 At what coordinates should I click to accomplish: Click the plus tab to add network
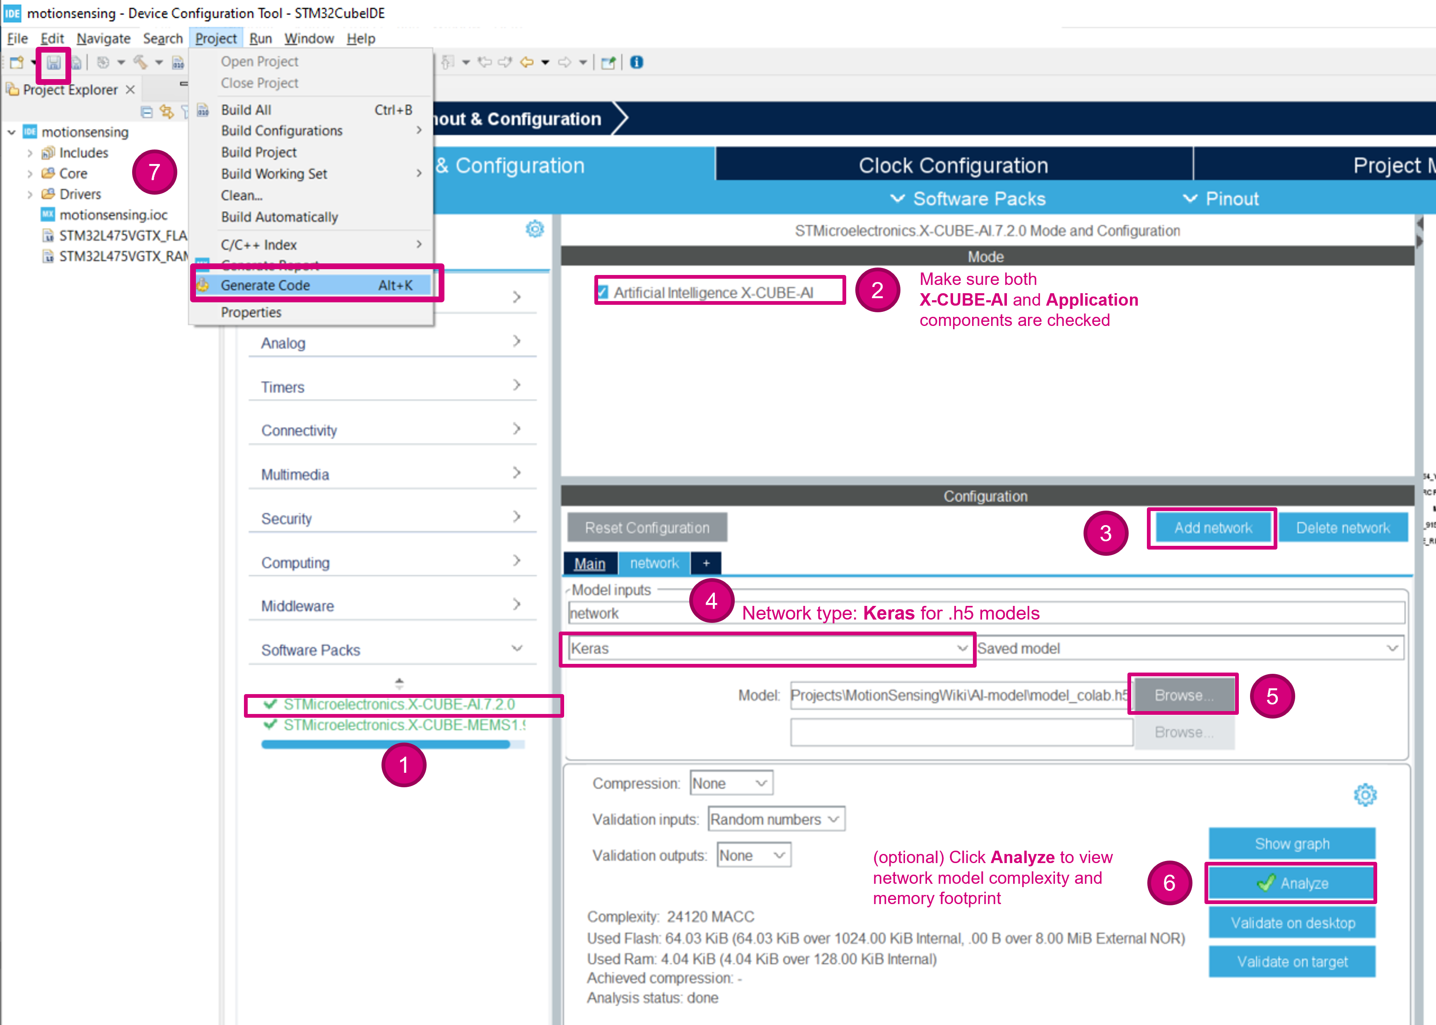coord(706,563)
